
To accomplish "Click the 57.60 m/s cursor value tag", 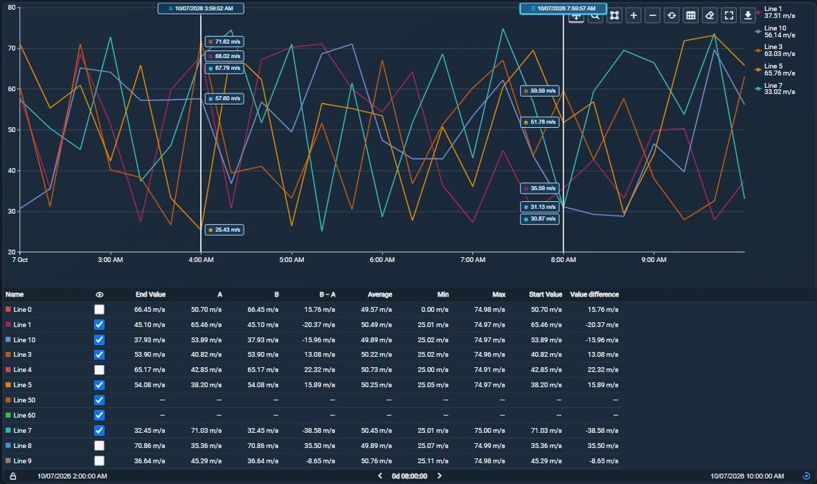I will [224, 98].
